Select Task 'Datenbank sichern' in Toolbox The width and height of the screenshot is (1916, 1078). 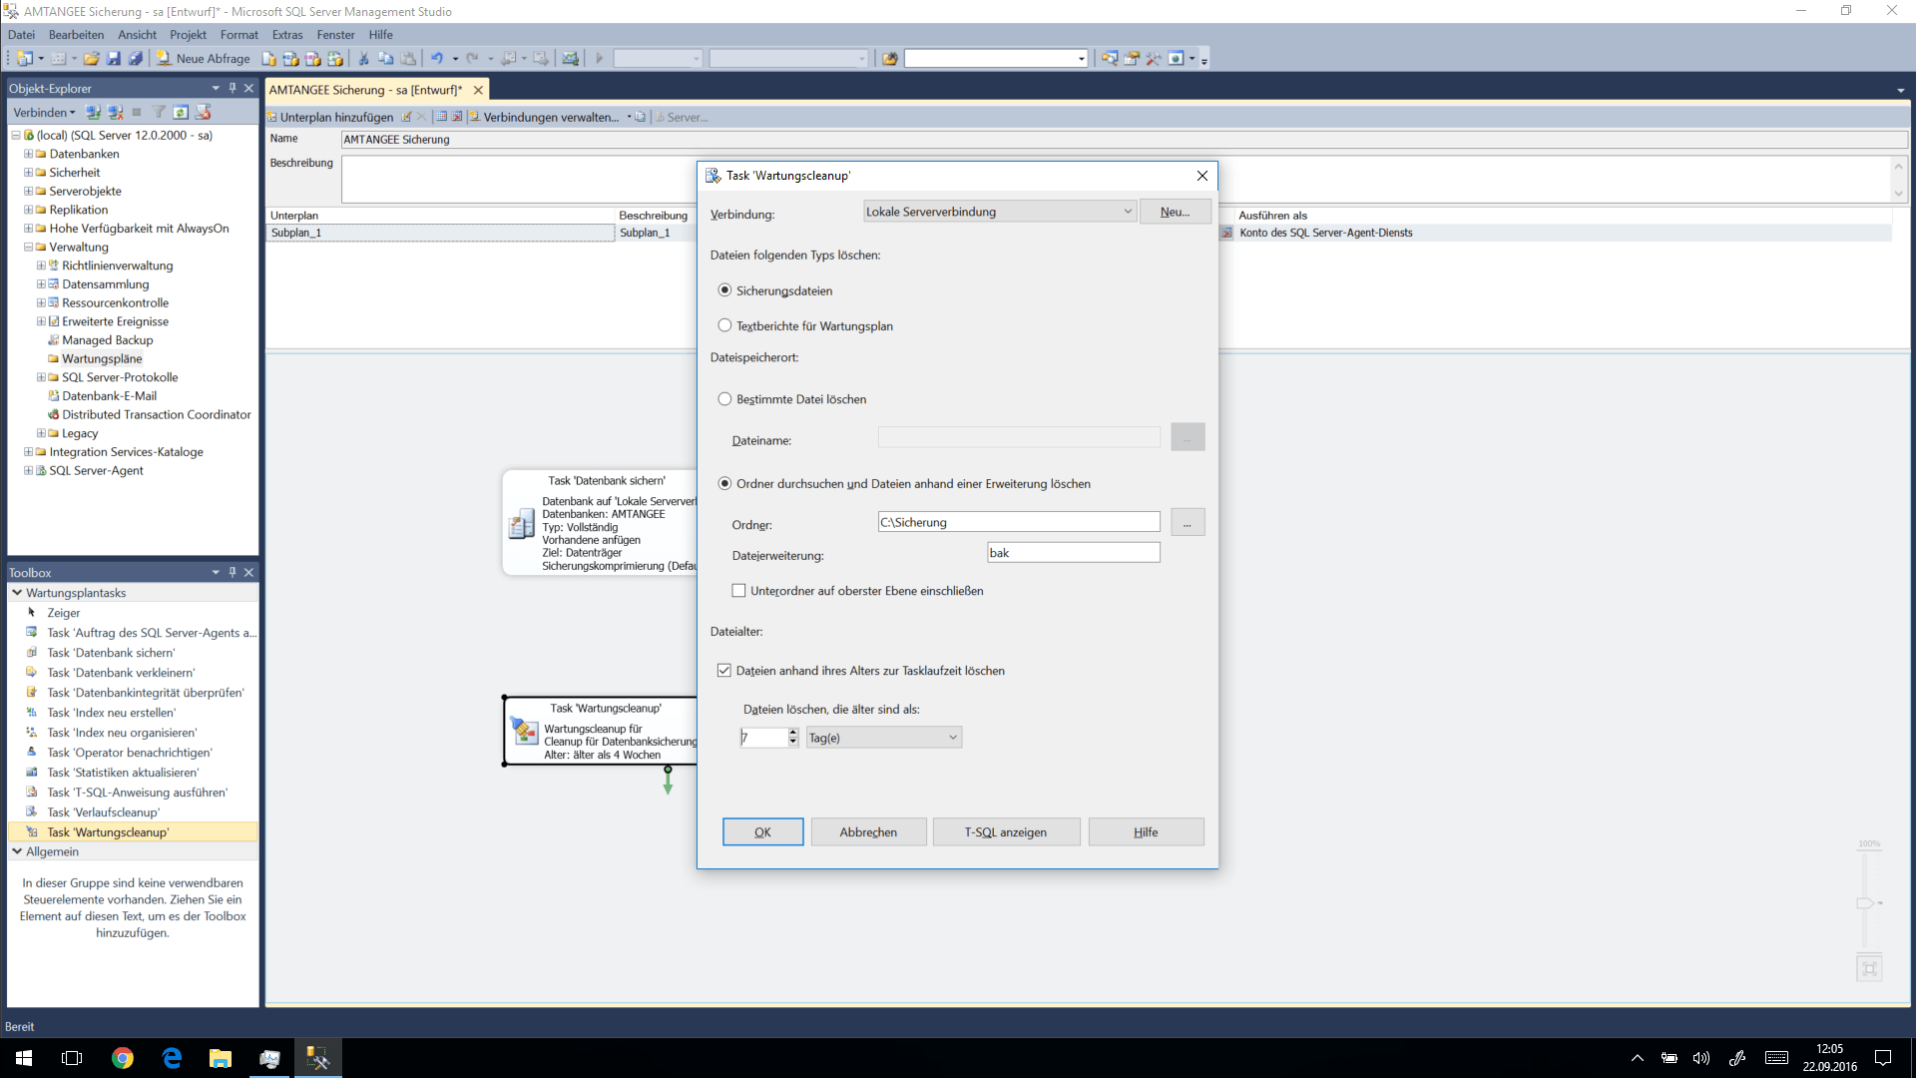111,653
